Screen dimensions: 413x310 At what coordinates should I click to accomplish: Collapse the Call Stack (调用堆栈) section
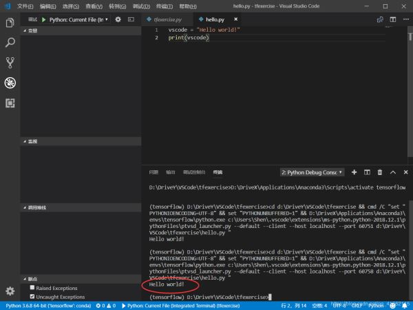[x=81, y=207]
